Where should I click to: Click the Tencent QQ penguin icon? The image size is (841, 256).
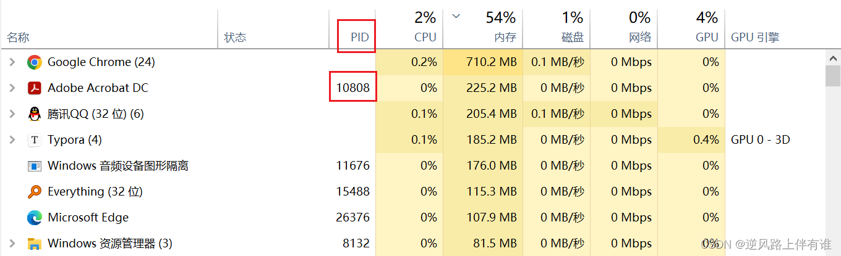tap(34, 114)
